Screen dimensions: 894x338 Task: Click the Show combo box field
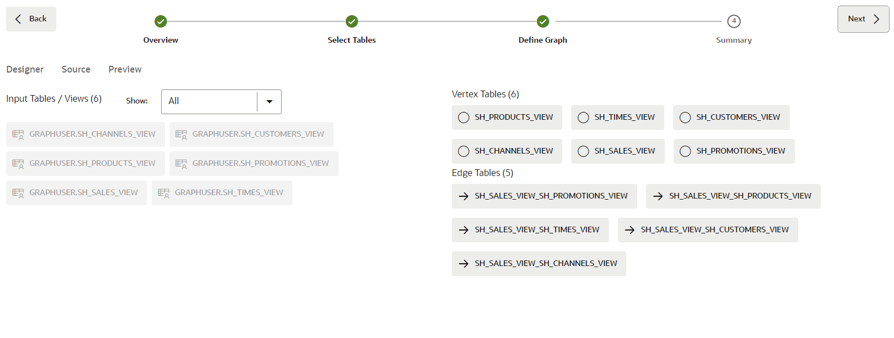(x=221, y=102)
